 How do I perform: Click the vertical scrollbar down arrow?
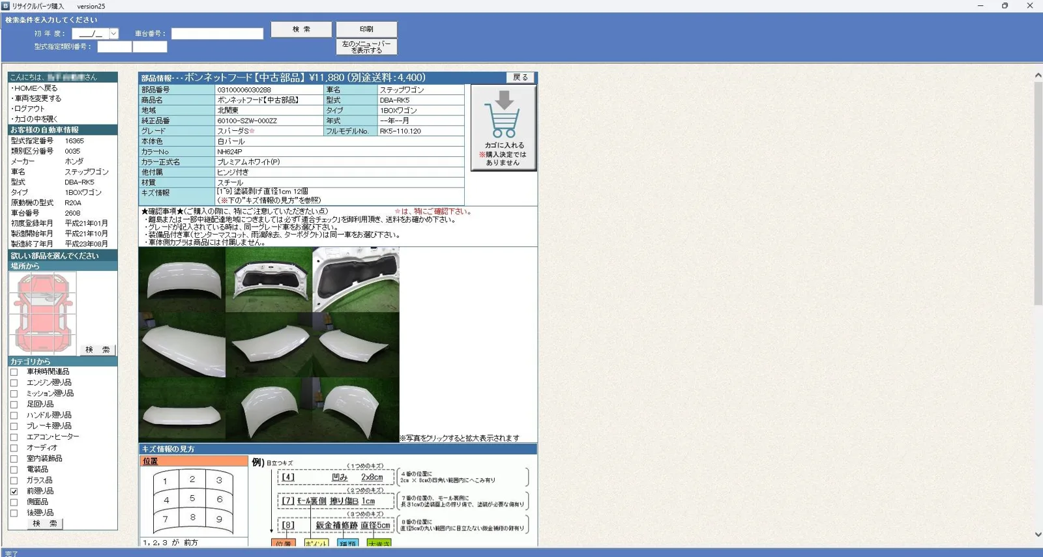click(1038, 534)
